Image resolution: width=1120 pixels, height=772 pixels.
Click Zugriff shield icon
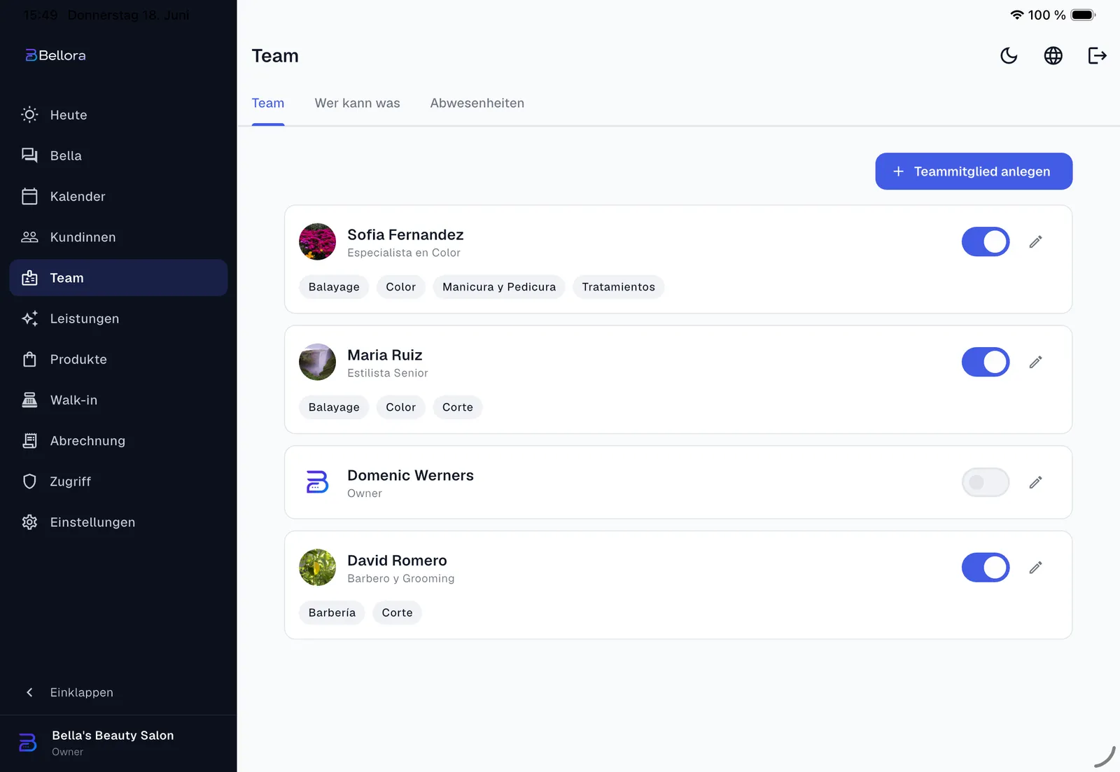[x=29, y=482]
